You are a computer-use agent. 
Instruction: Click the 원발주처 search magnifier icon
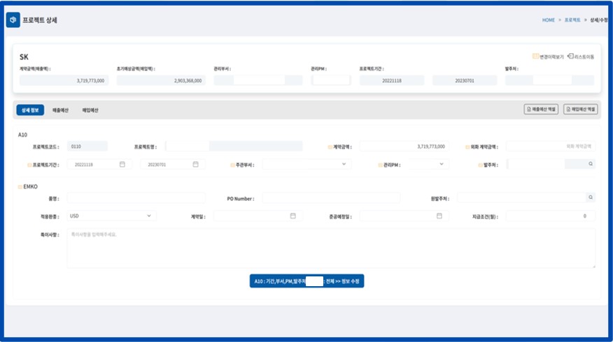(591, 198)
